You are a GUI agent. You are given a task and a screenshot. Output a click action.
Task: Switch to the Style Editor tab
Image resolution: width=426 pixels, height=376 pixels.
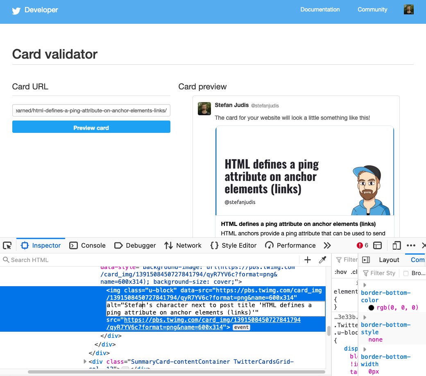pyautogui.click(x=233, y=246)
